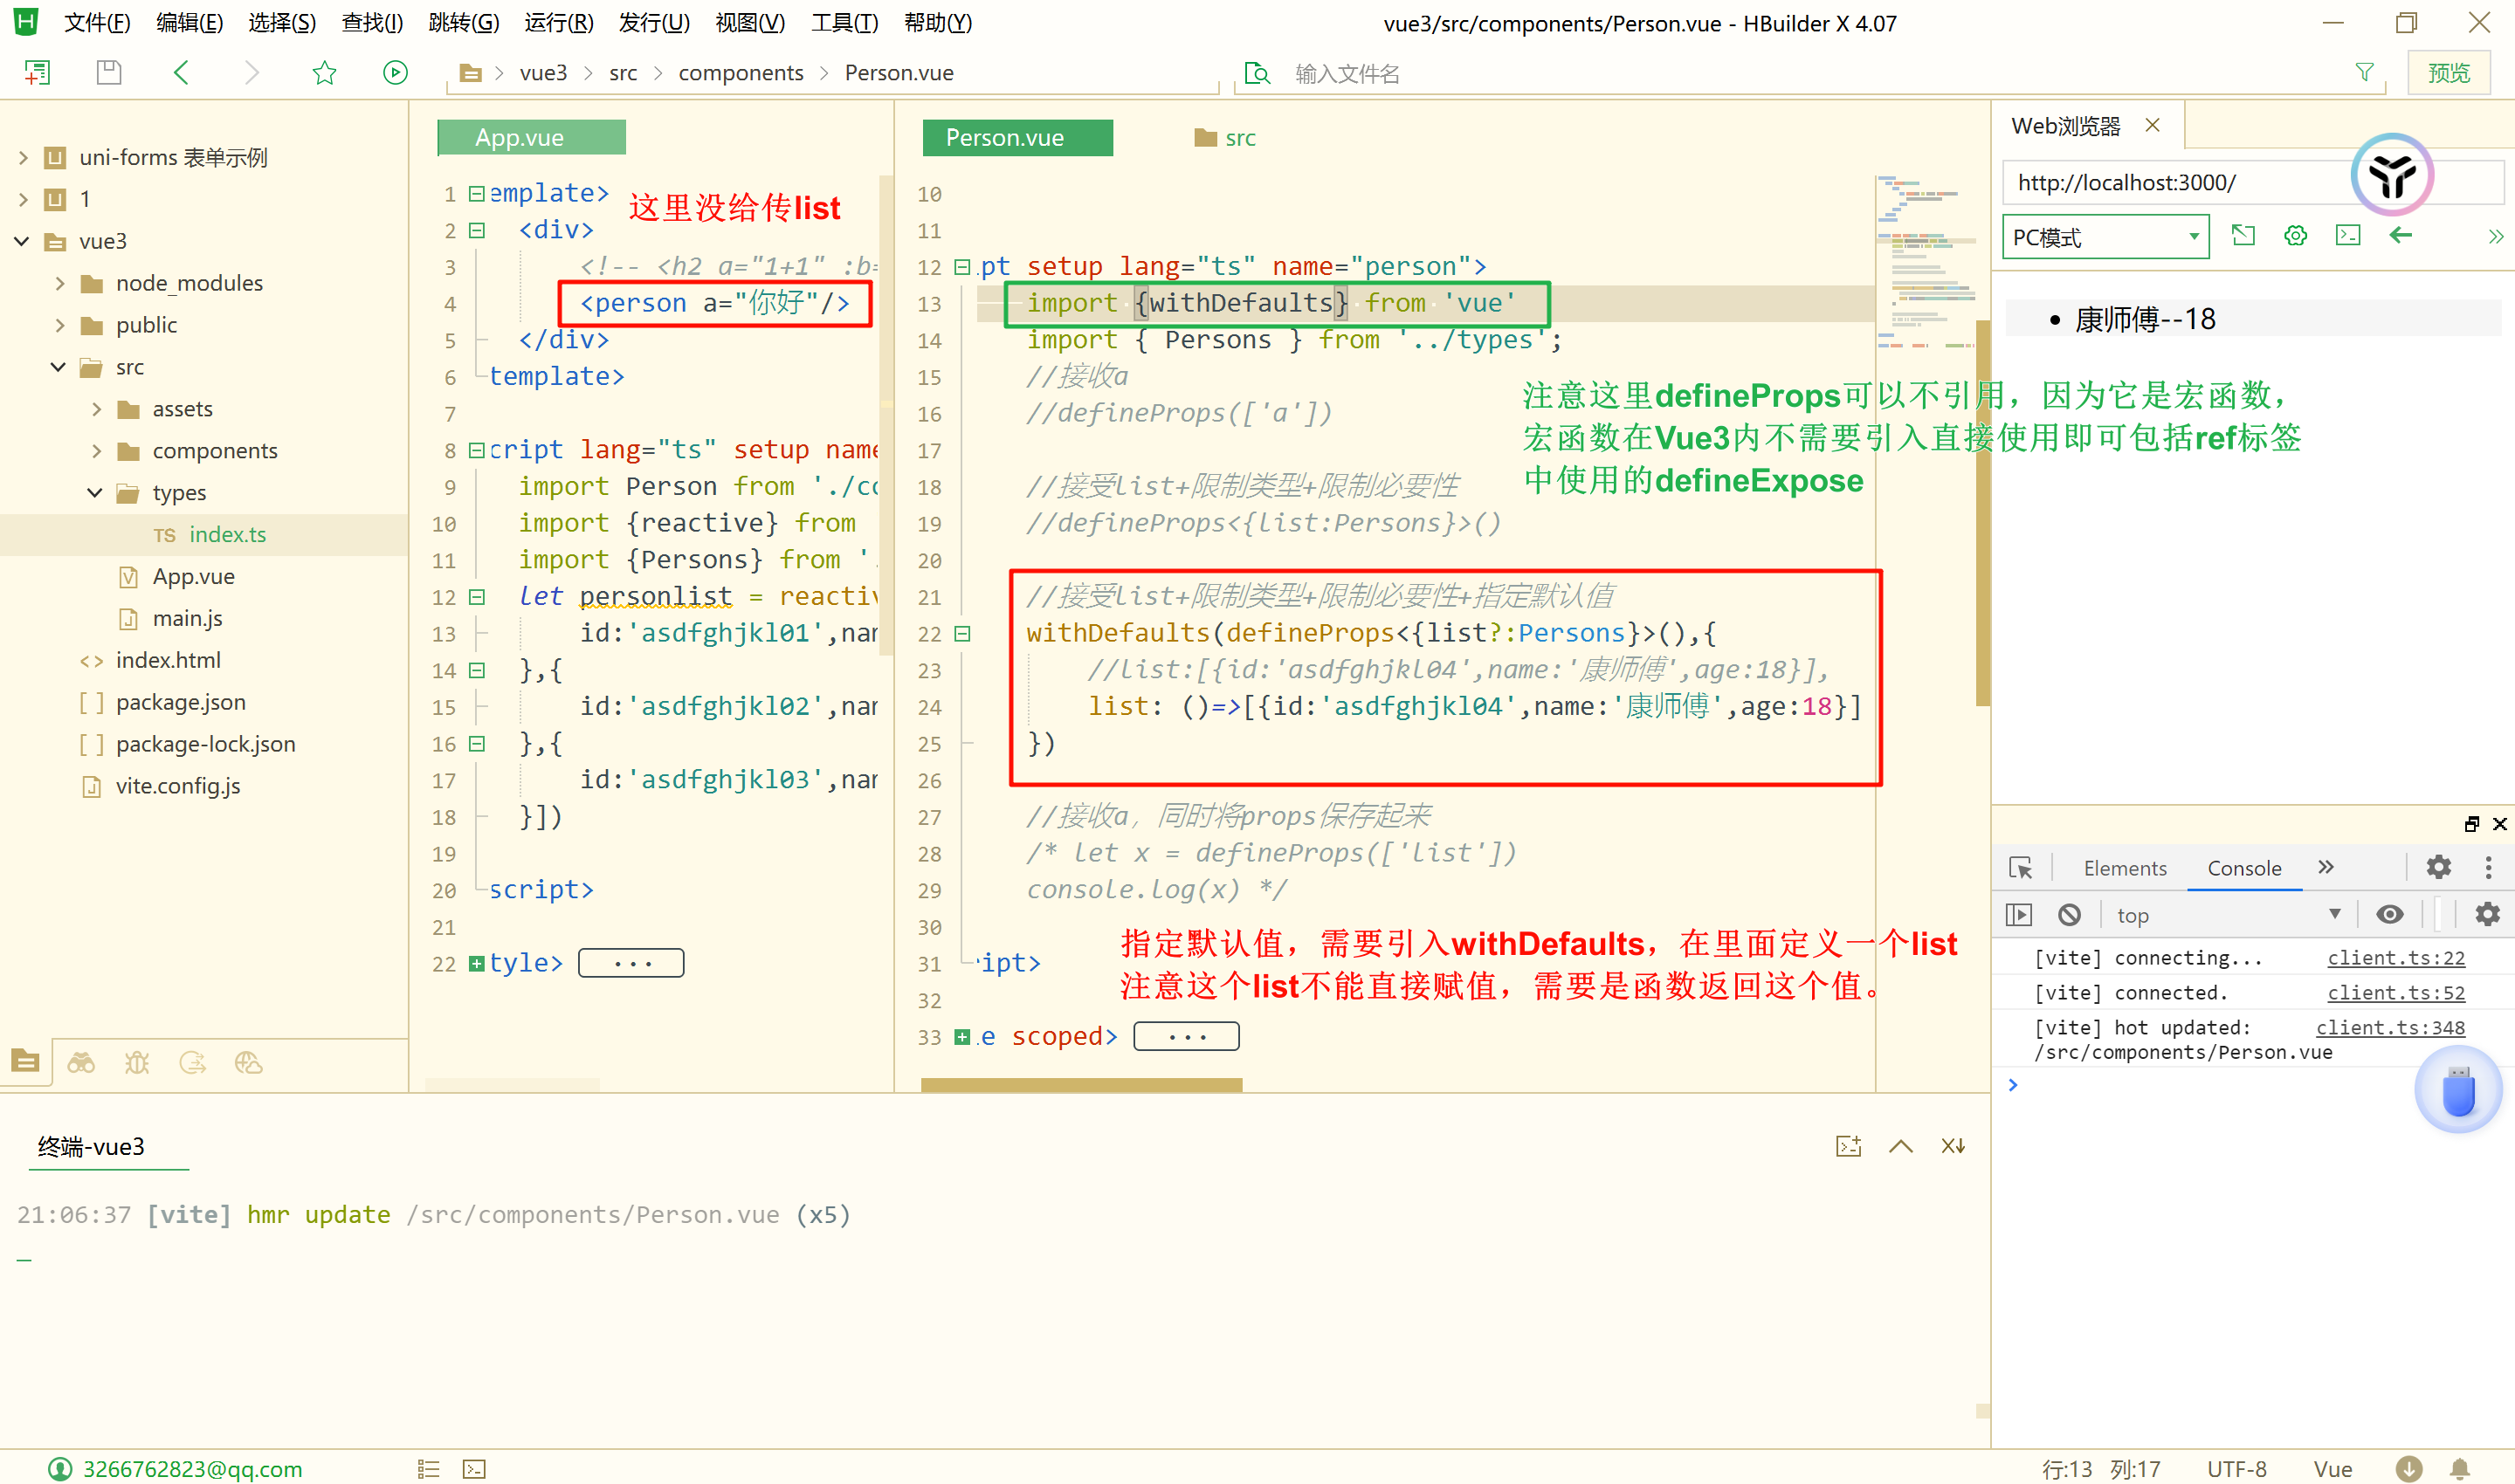Open the PC模式 dropdown
Viewport: 2515px width, 1484px height.
coord(2104,237)
